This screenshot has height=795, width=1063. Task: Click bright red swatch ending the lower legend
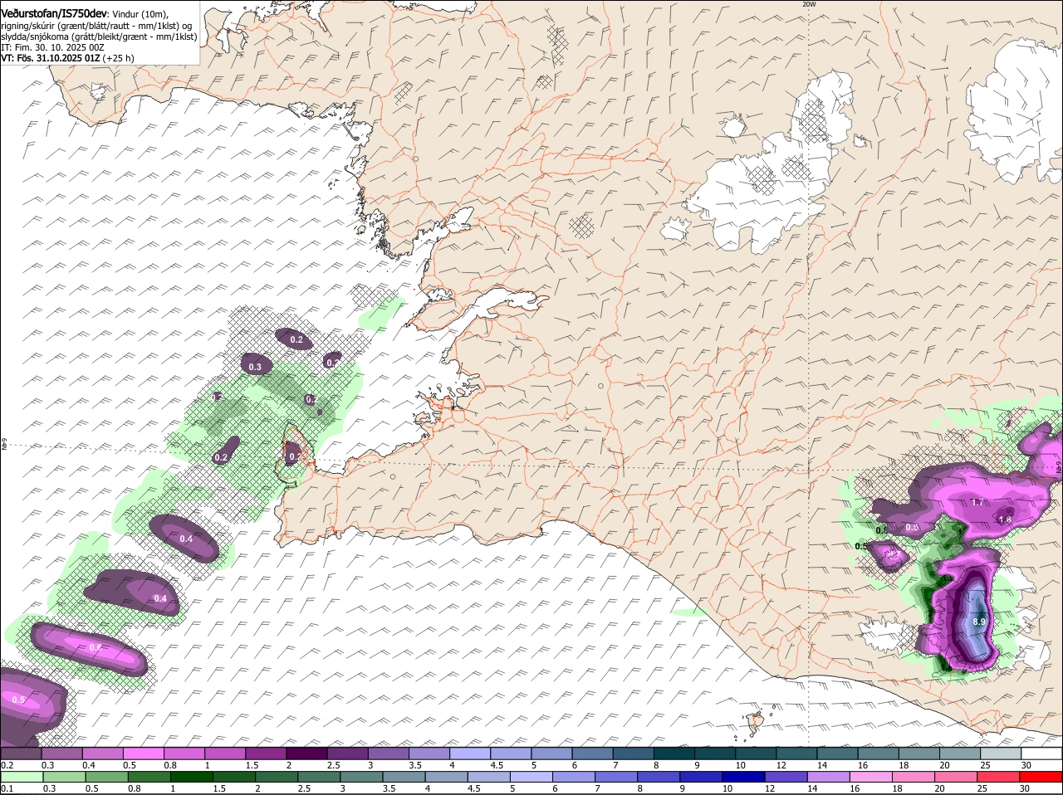(x=1041, y=777)
